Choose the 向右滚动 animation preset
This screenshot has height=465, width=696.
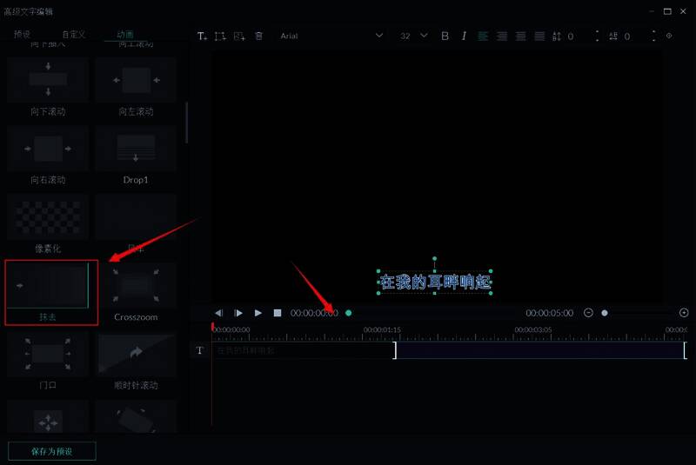click(x=48, y=156)
